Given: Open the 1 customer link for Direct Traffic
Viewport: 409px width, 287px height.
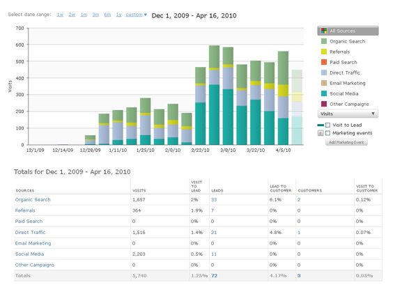Looking at the screenshot, I should pyautogui.click(x=299, y=232).
